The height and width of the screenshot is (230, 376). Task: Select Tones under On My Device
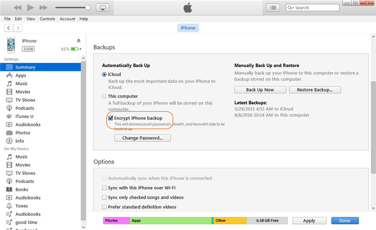22,206
